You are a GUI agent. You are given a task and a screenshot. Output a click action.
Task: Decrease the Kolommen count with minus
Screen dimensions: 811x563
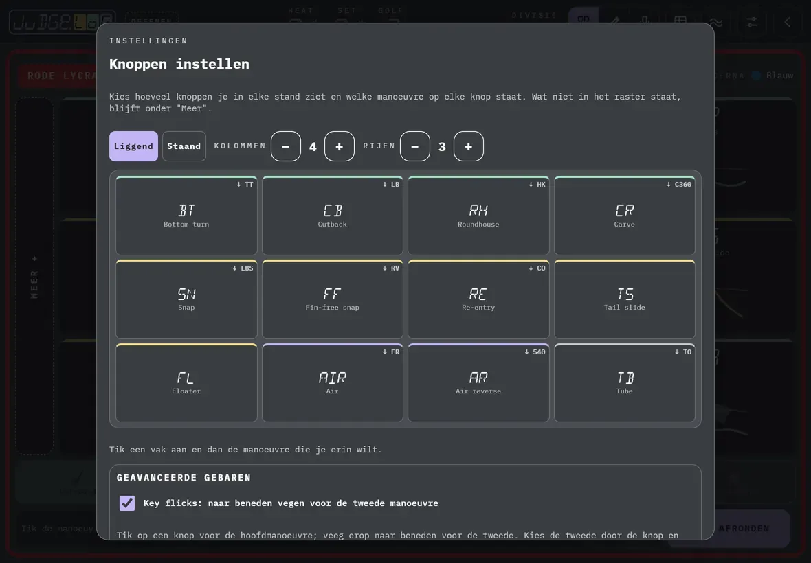tap(285, 146)
